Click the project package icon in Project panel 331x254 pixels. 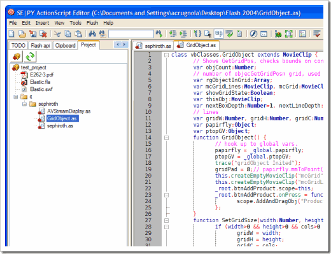tap(17, 57)
